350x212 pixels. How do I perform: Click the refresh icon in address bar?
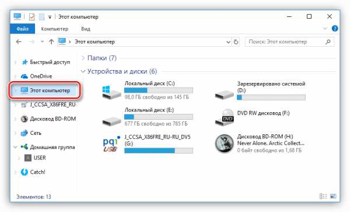[x=236, y=42]
